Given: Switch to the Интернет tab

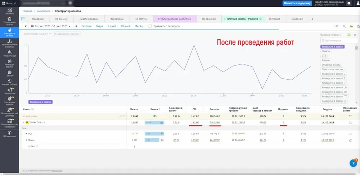Looking at the screenshot, I should pyautogui.click(x=275, y=19).
